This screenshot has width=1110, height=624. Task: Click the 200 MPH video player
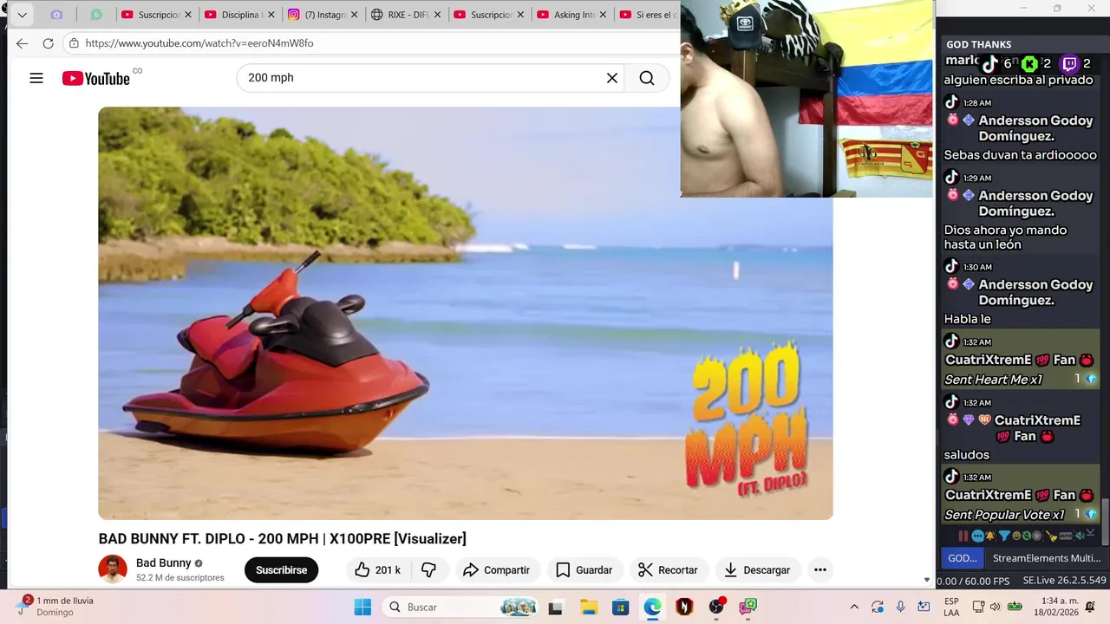pyautogui.click(x=465, y=313)
